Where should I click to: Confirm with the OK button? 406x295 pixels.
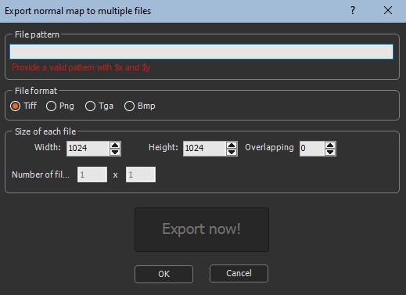(163, 274)
